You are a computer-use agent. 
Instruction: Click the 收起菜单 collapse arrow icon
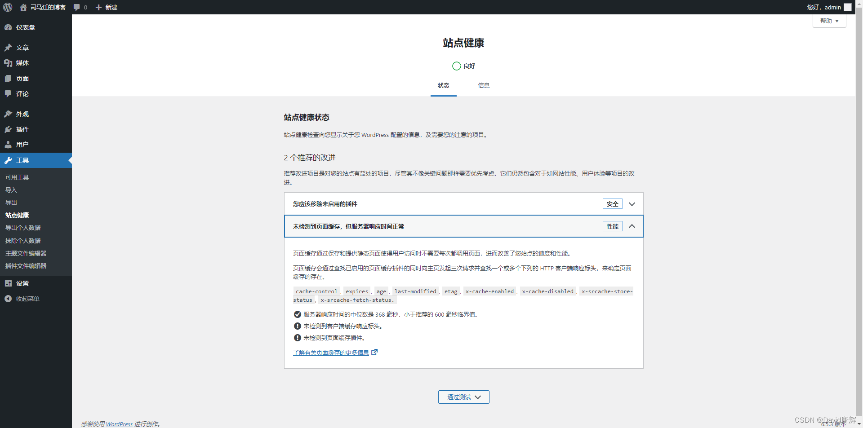tap(8, 299)
